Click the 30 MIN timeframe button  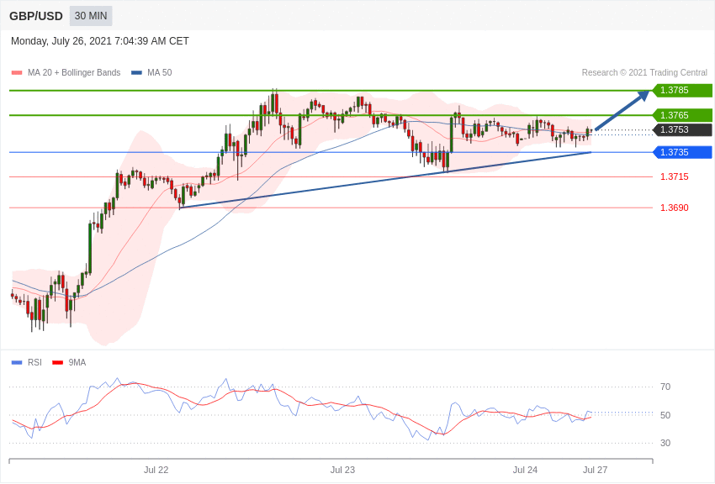click(91, 16)
